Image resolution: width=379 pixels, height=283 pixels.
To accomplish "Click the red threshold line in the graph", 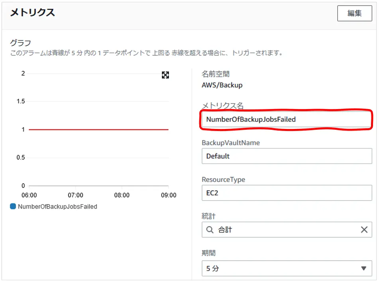I will (98, 130).
